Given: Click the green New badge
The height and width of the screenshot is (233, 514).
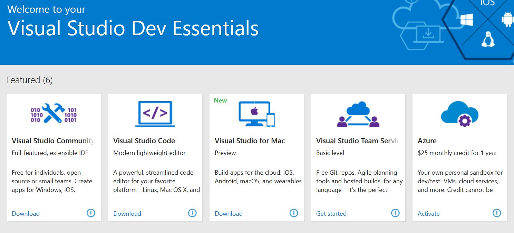Looking at the screenshot, I should [x=220, y=100].
